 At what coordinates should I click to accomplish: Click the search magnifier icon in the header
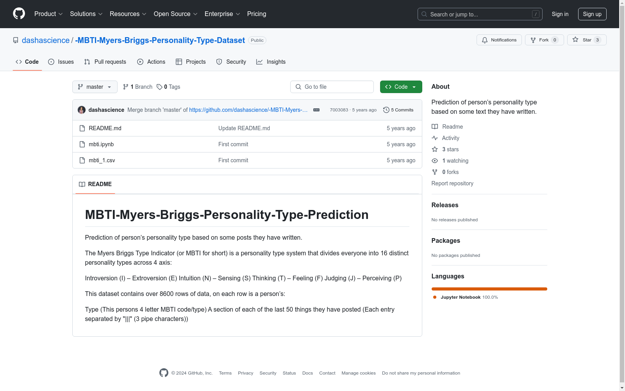(424, 14)
